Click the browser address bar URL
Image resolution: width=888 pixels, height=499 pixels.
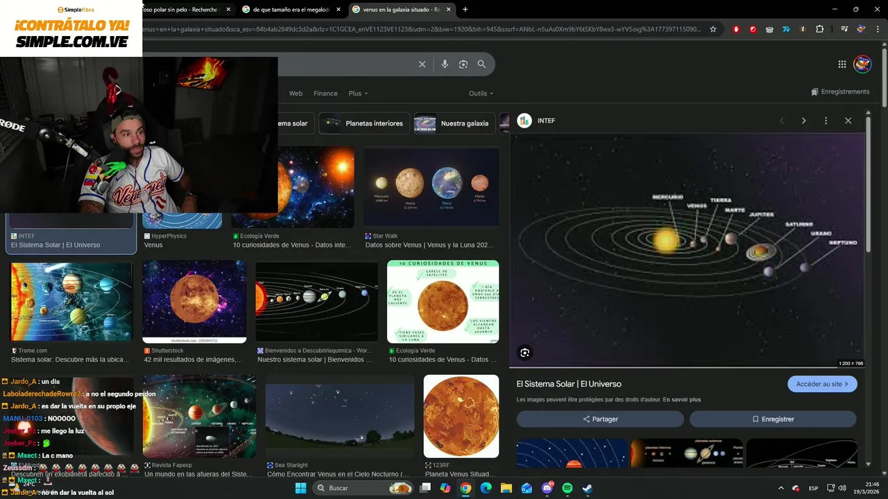[x=423, y=29]
